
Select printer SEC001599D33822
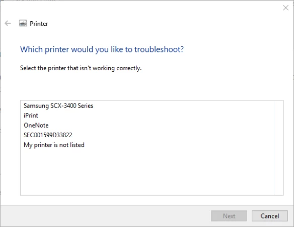click(x=48, y=135)
